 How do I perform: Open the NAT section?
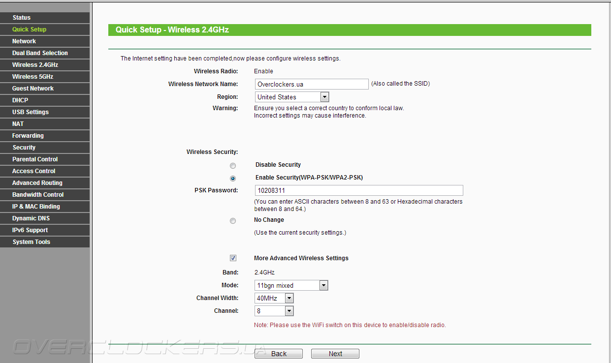coord(45,124)
